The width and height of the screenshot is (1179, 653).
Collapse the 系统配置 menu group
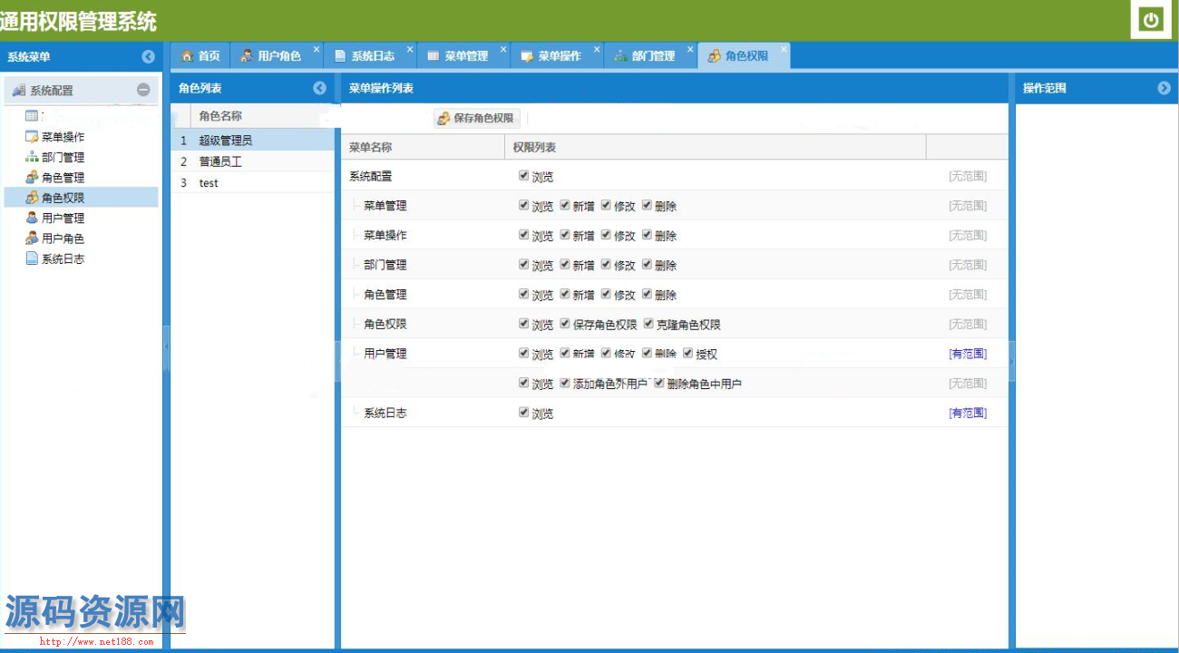[143, 90]
